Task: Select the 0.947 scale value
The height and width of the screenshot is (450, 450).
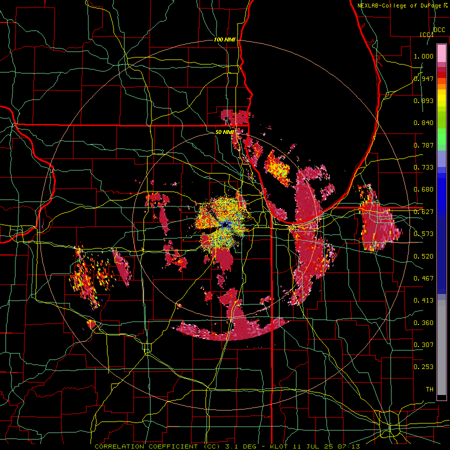Action: 423,78
